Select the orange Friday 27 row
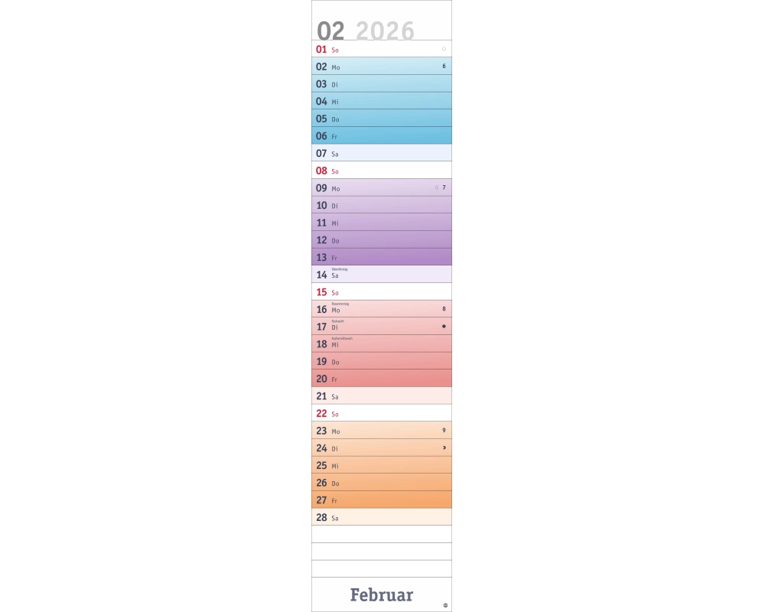The image size is (765, 612). (x=382, y=500)
